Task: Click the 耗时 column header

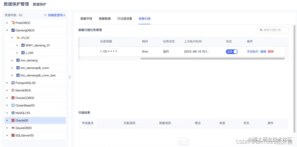Action: coord(145,42)
